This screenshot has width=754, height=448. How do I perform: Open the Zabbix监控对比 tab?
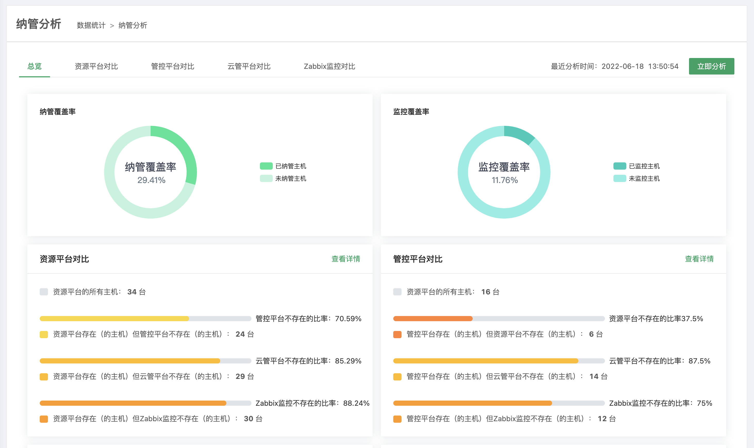click(329, 66)
